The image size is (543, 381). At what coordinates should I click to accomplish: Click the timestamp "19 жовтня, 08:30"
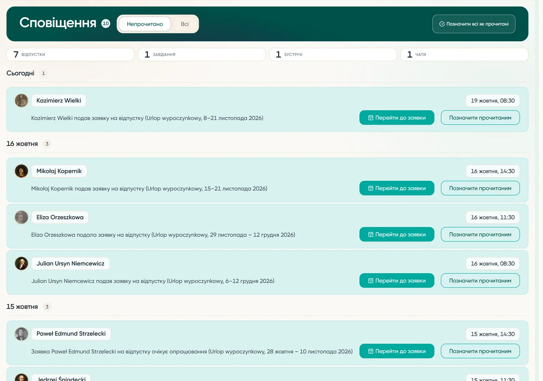pyautogui.click(x=493, y=101)
